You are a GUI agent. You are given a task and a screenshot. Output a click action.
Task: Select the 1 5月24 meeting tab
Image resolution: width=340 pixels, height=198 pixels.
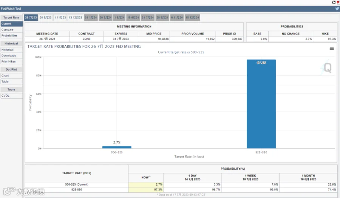[119, 18]
